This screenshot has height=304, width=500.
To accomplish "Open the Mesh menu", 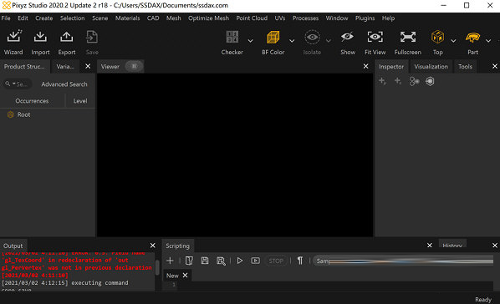I will 173,18.
